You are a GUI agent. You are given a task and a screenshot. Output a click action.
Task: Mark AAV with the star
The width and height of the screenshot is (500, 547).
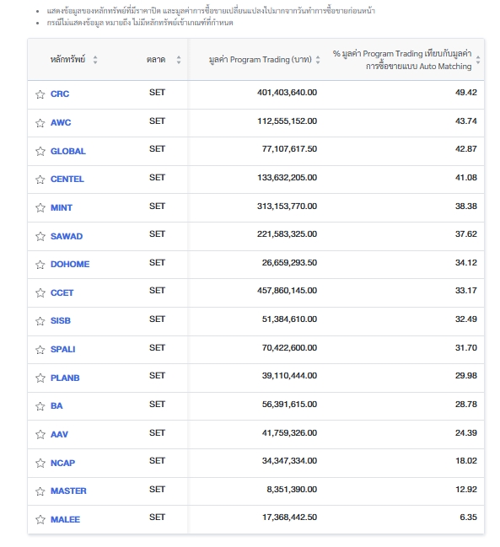click(x=40, y=434)
